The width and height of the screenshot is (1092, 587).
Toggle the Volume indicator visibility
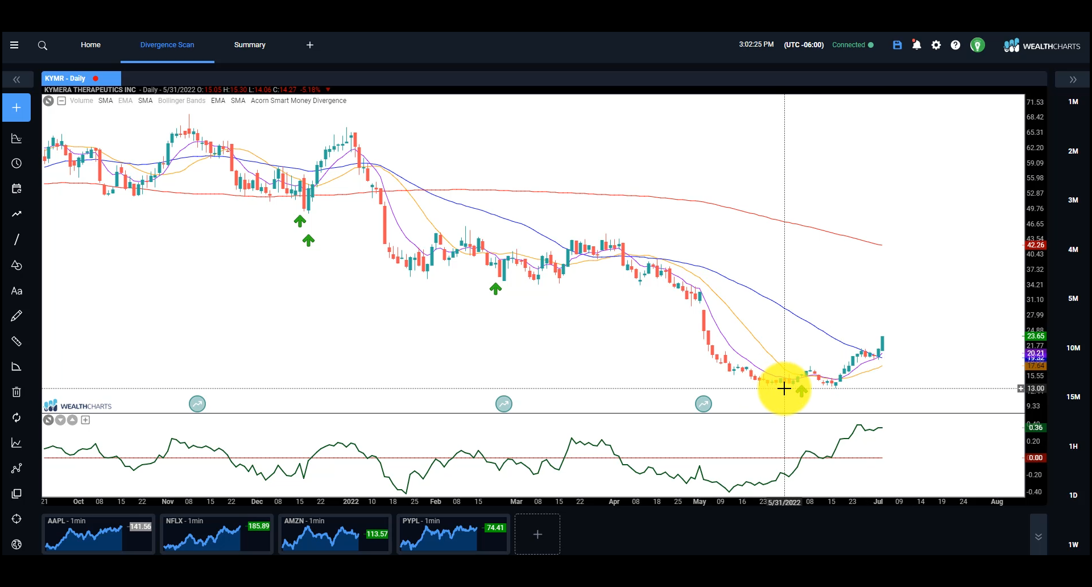tap(81, 101)
